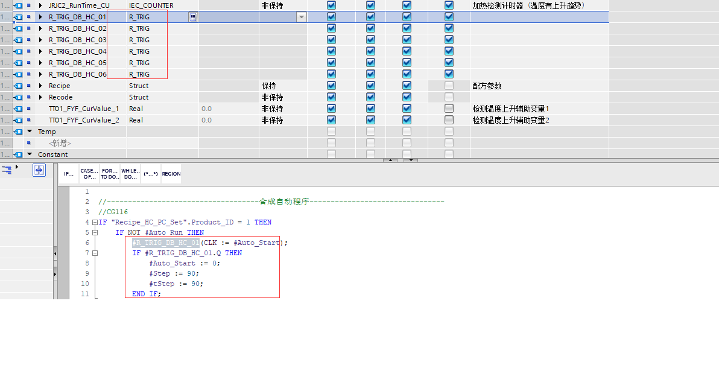Click the fit-width icon left of IF button

point(39,171)
